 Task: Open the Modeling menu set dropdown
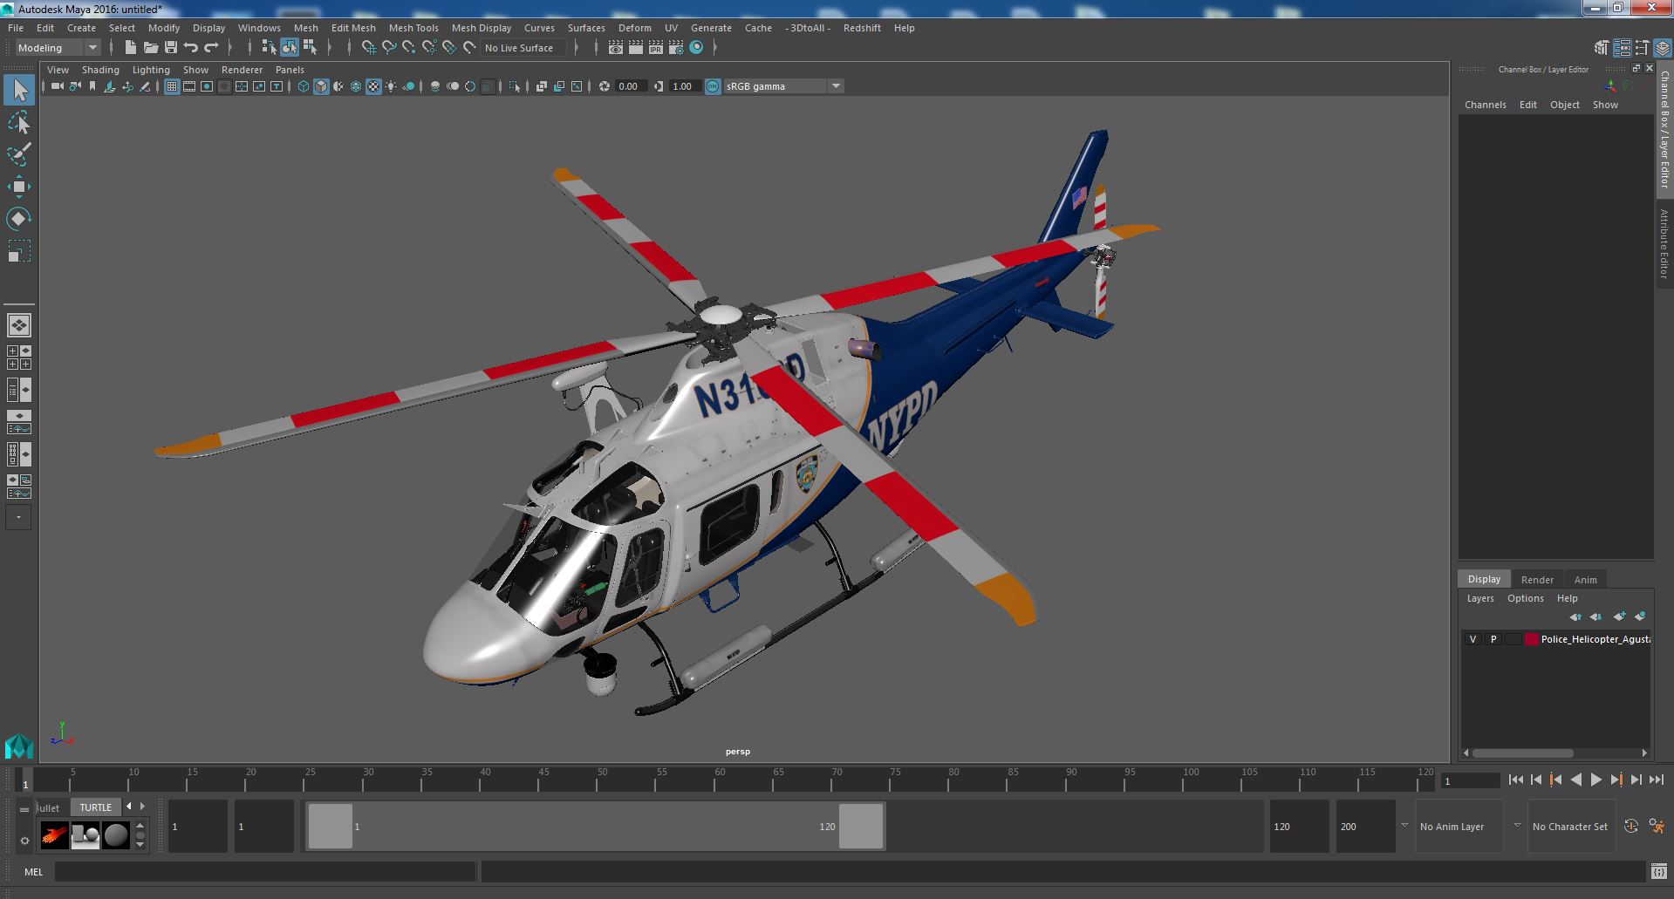click(58, 48)
